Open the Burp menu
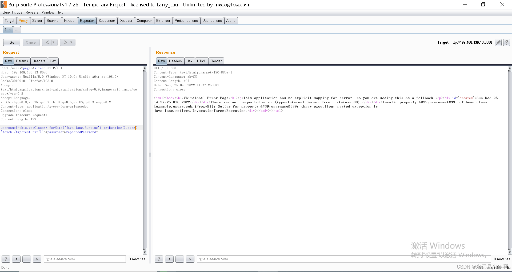Image resolution: width=512 pixels, height=272 pixels. pyautogui.click(x=6, y=13)
